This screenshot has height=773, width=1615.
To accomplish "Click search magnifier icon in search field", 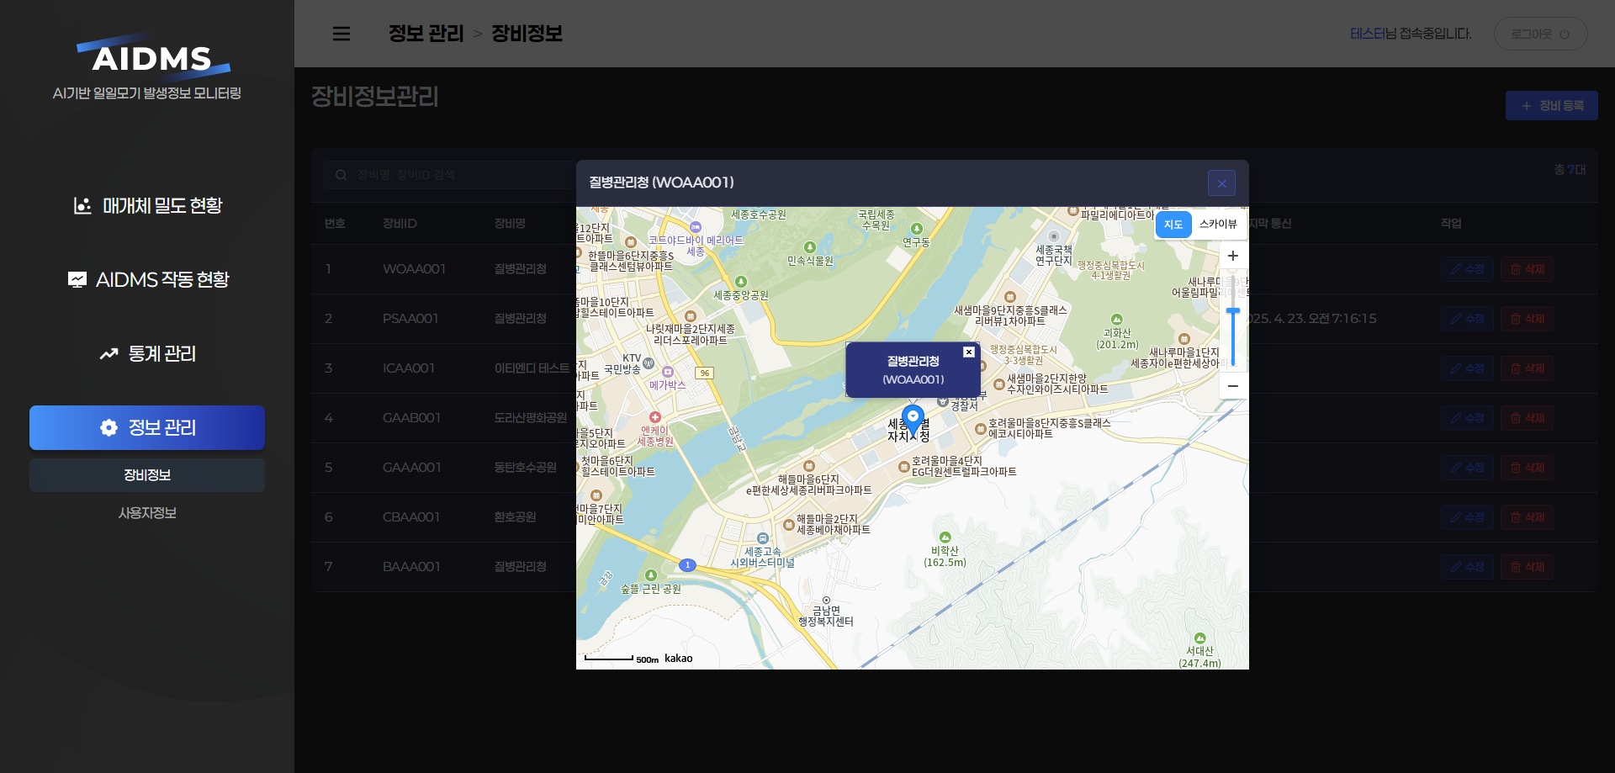I will tap(341, 175).
